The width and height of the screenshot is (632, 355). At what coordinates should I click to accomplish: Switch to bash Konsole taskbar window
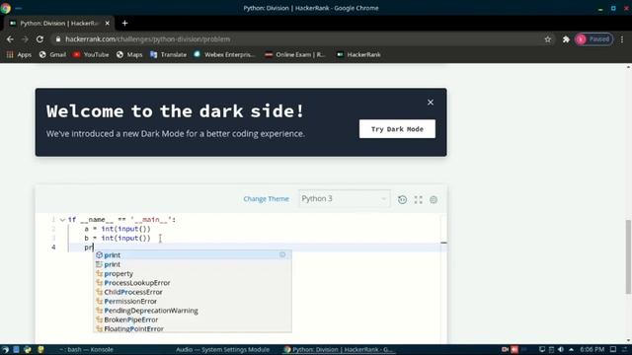point(87,349)
